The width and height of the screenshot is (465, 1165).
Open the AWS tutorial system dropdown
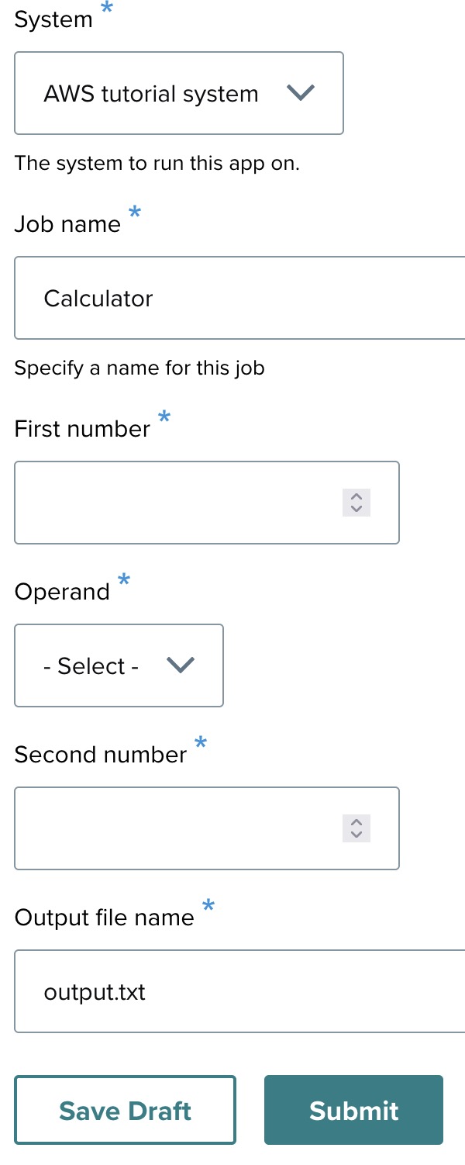[x=178, y=93]
